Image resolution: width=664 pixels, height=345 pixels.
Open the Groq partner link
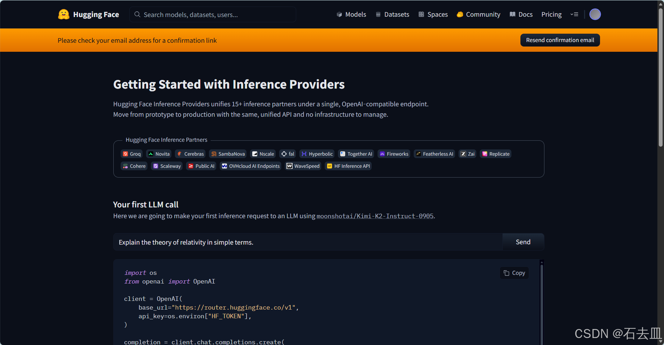coord(132,154)
